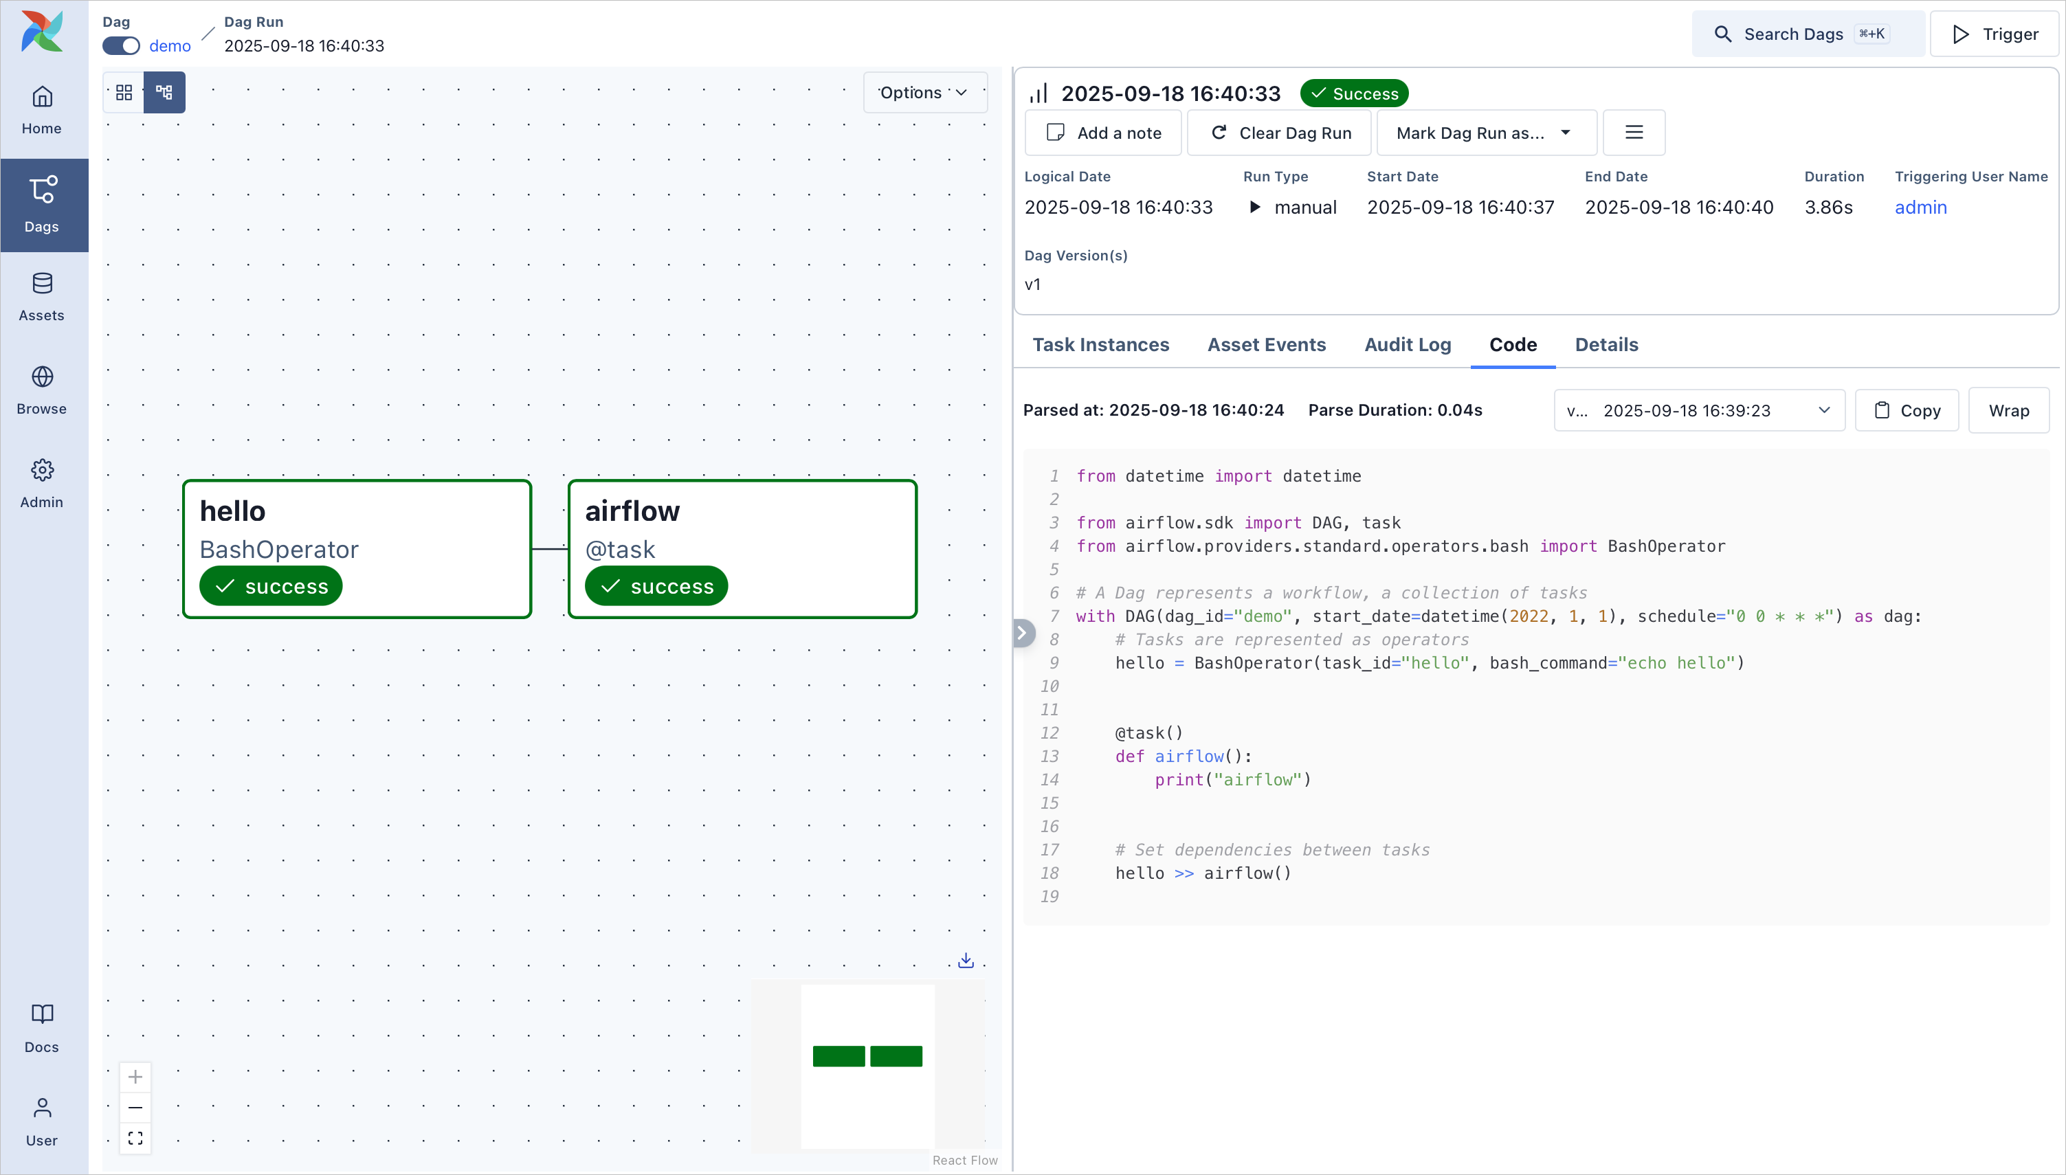Viewport: 2066px width, 1175px height.
Task: Download the graph as an image
Action: pyautogui.click(x=964, y=959)
